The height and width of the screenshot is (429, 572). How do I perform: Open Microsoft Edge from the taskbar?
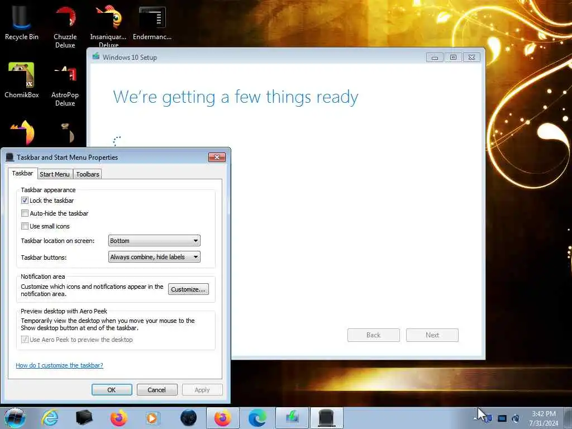(x=257, y=418)
